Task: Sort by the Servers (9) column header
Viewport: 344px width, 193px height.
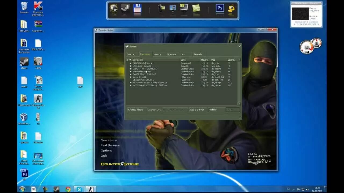Action: pyautogui.click(x=156, y=60)
